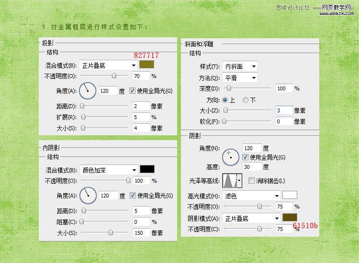359x263 pixels.
Task: Click Inner Shadow opacity field 100
Action: pos(142,181)
